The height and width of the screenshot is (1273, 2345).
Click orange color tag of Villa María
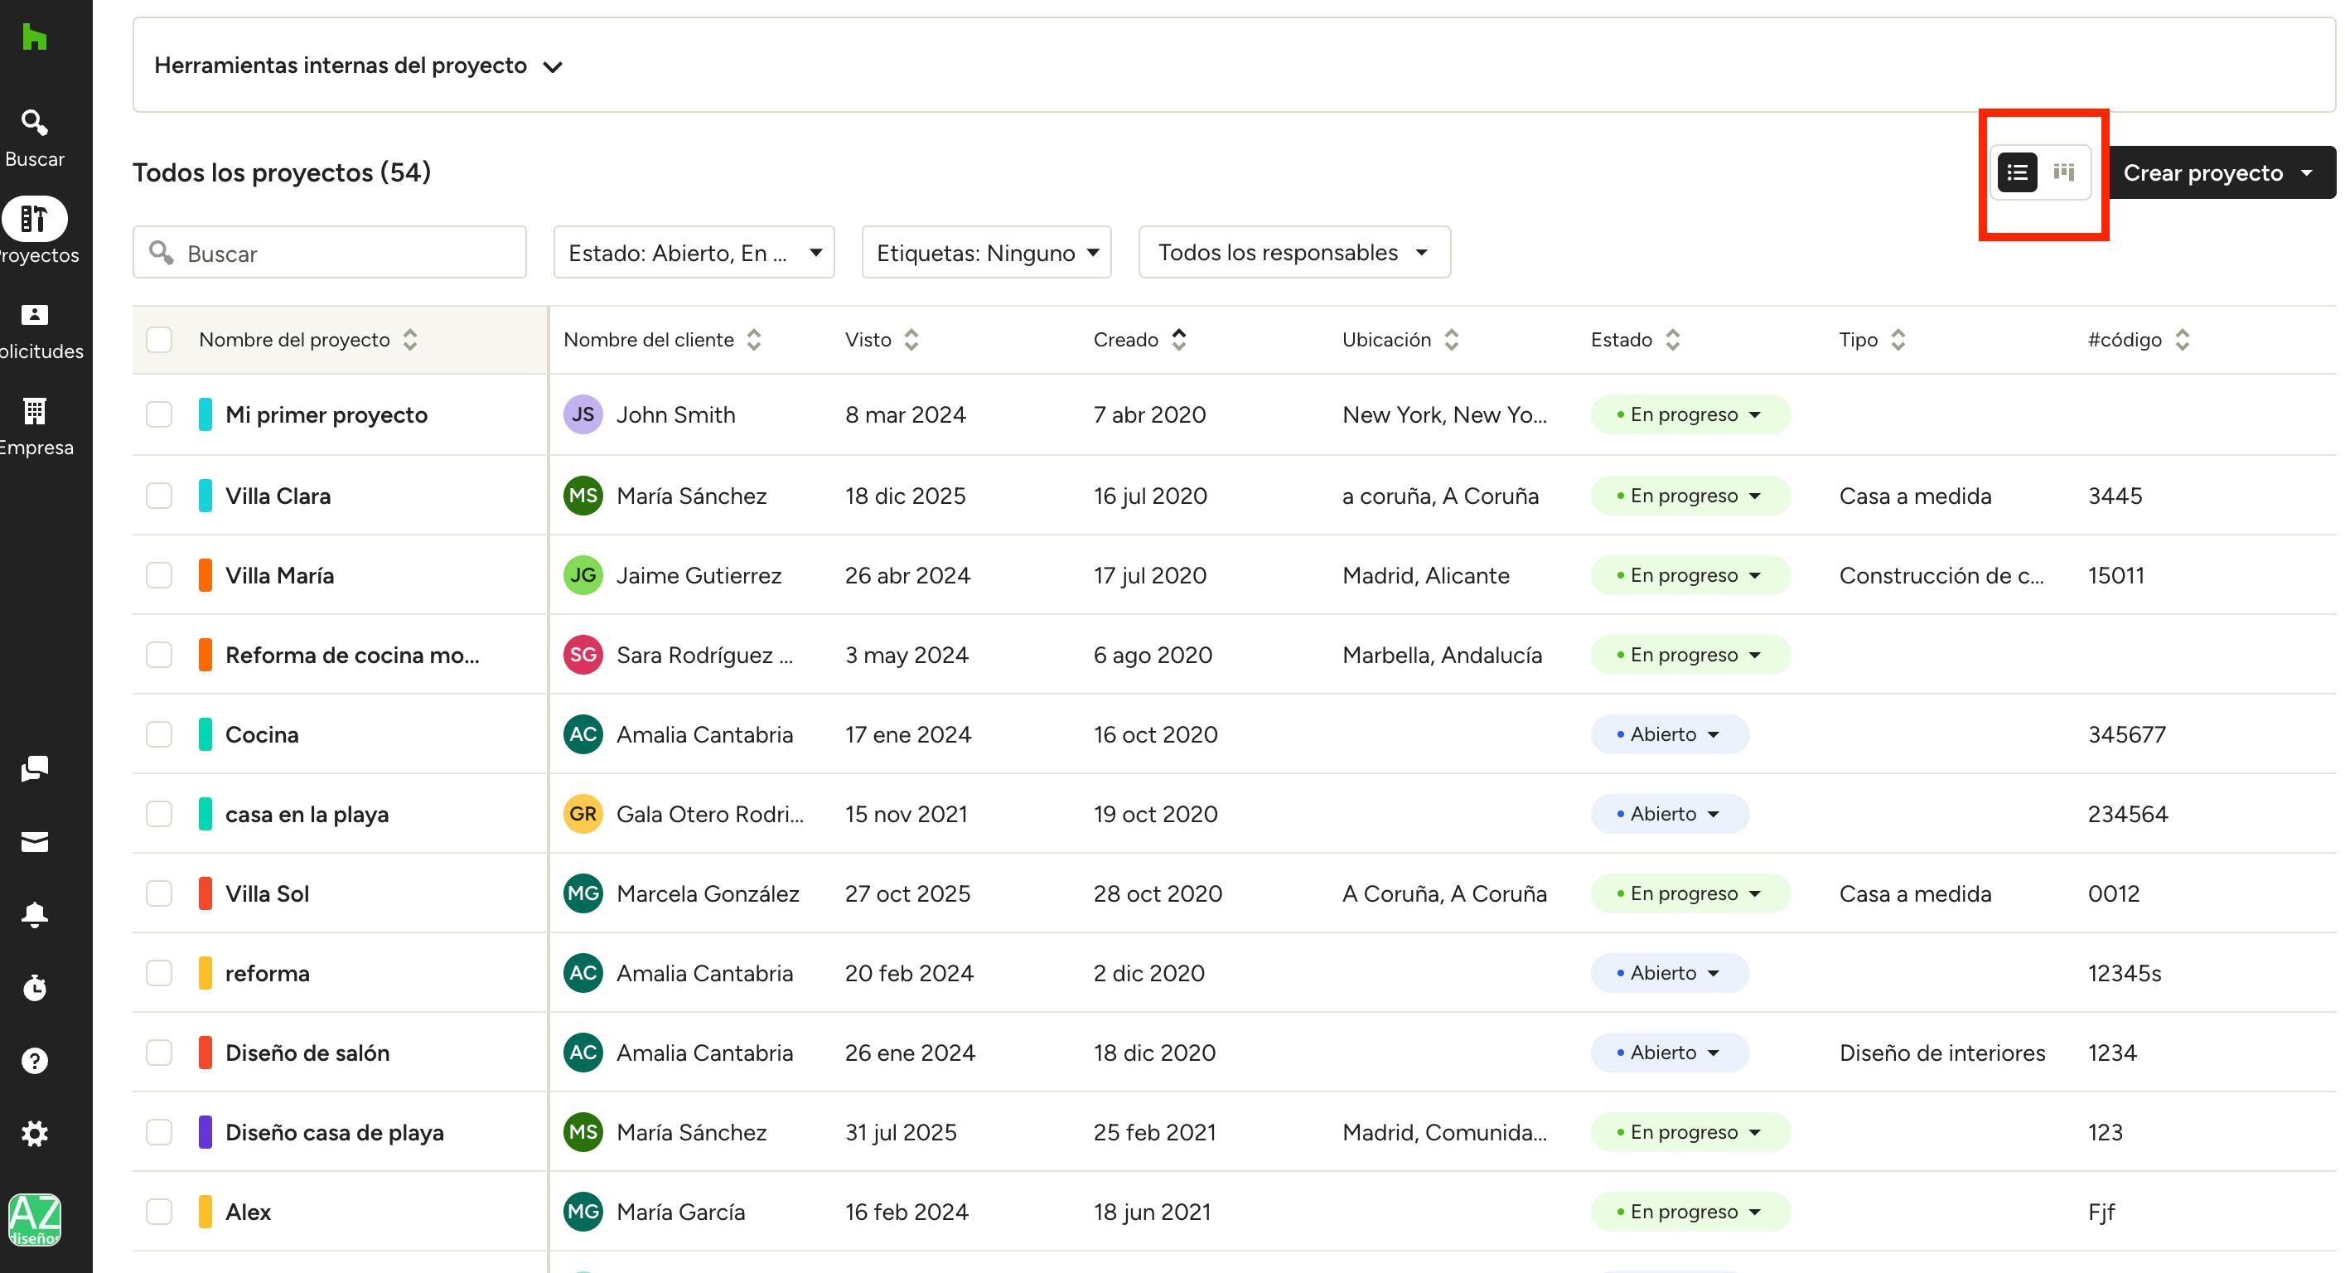click(x=205, y=575)
